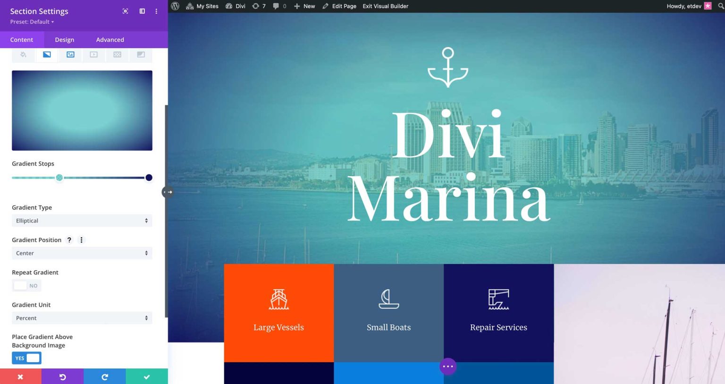Screen dimensions: 725x384
Task: Toggle the panel layout icon in header
Action: pos(142,11)
